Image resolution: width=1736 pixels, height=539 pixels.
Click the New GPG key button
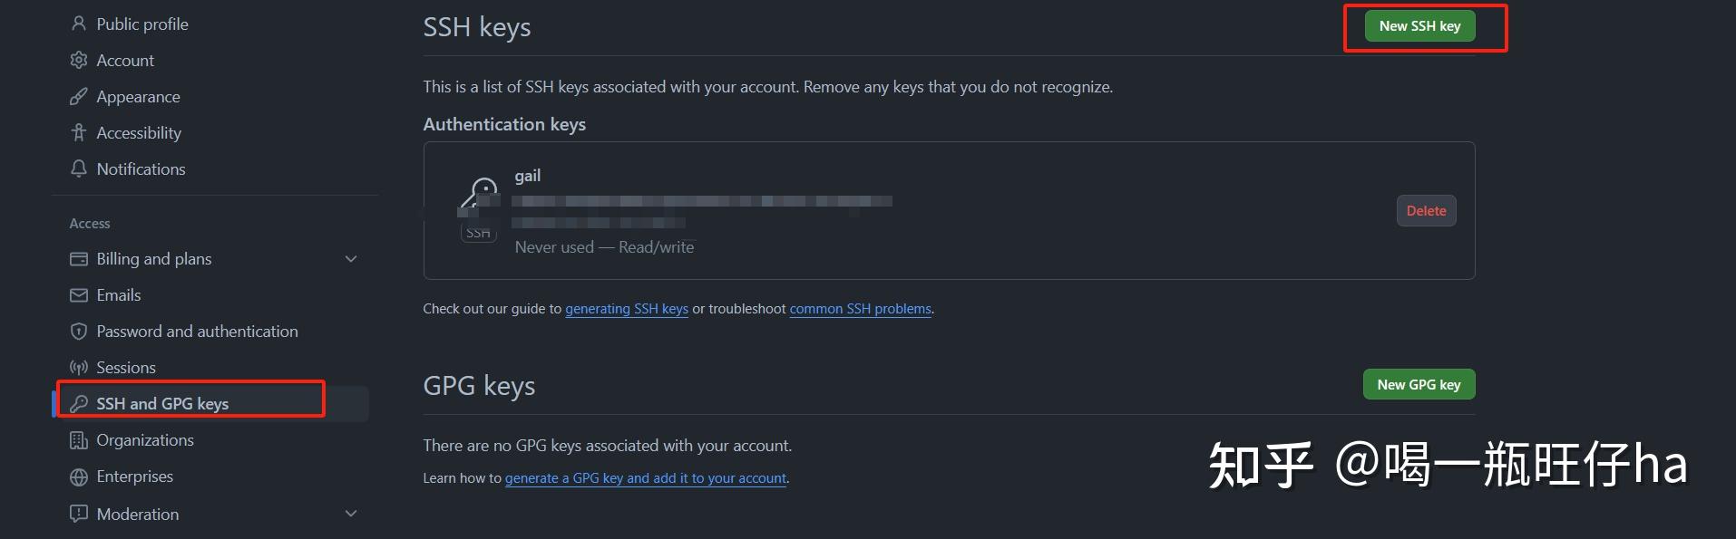coord(1419,384)
